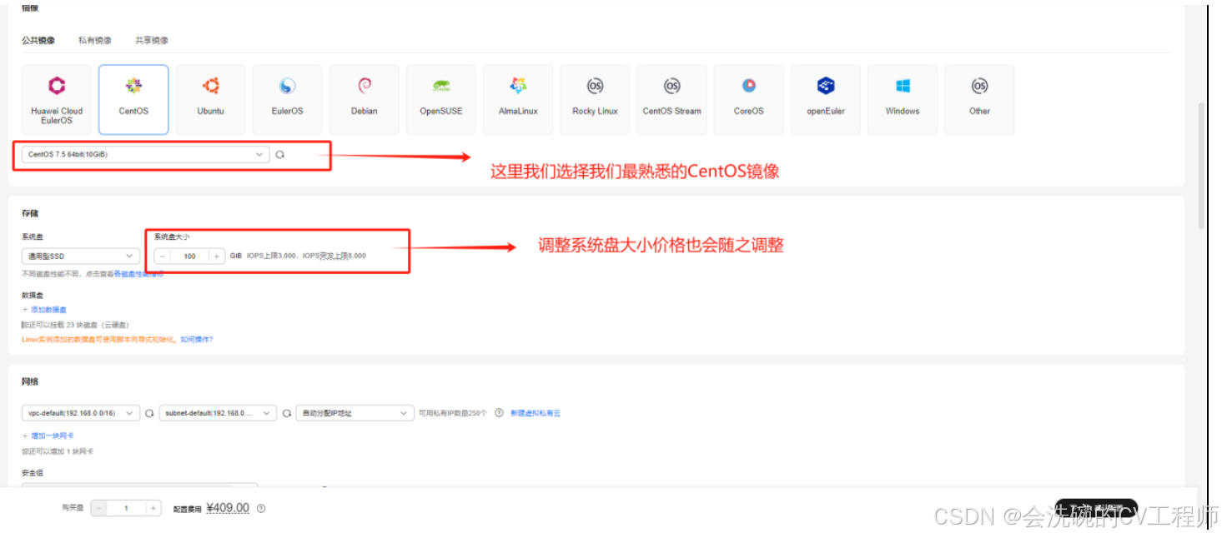Image resolution: width=1222 pixels, height=538 pixels.
Task: Pick the AlmaLinux image card
Action: [518, 100]
